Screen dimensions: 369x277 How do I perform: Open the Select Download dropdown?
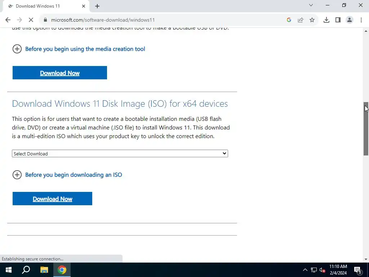click(x=120, y=154)
